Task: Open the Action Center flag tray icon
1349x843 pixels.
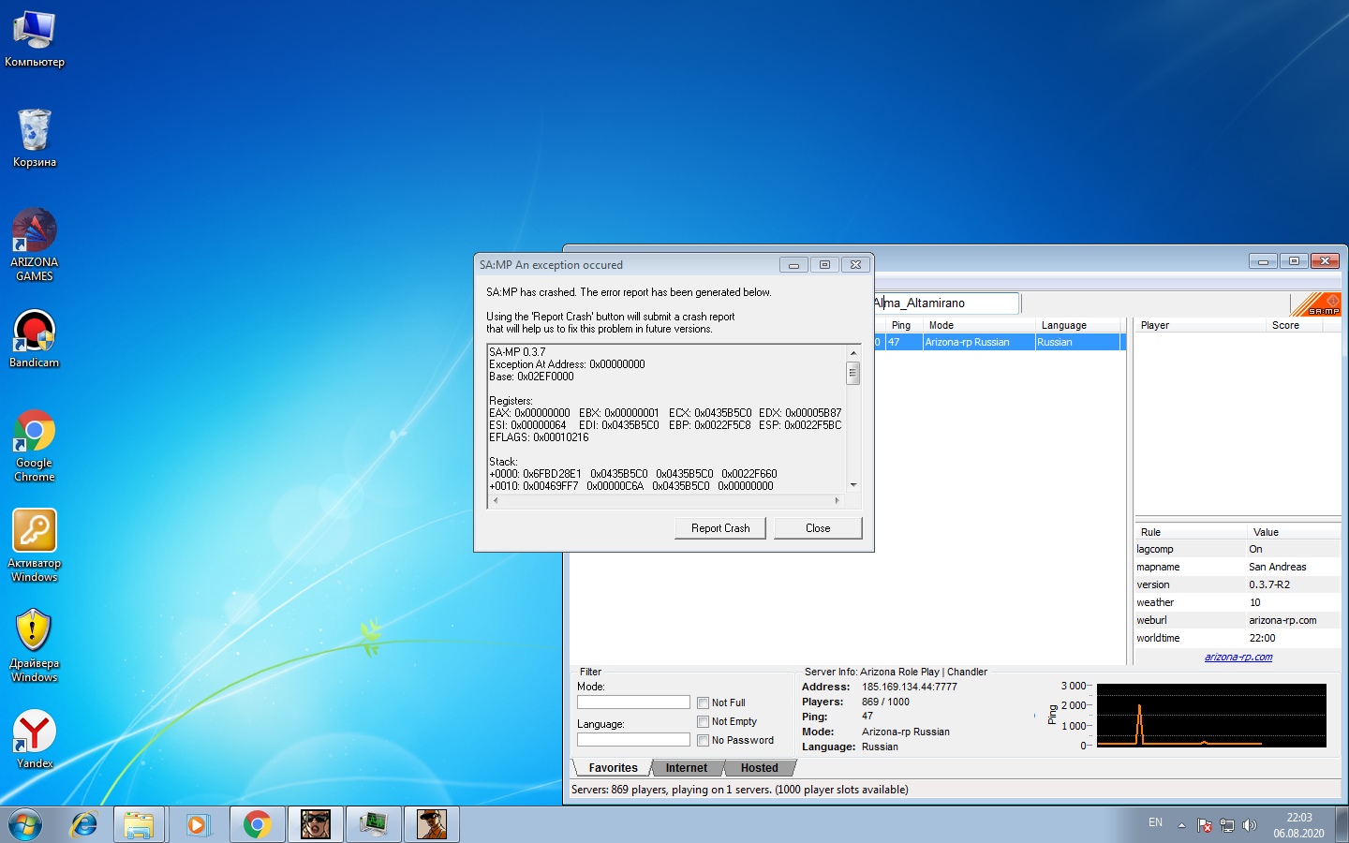Action: [x=1205, y=825]
